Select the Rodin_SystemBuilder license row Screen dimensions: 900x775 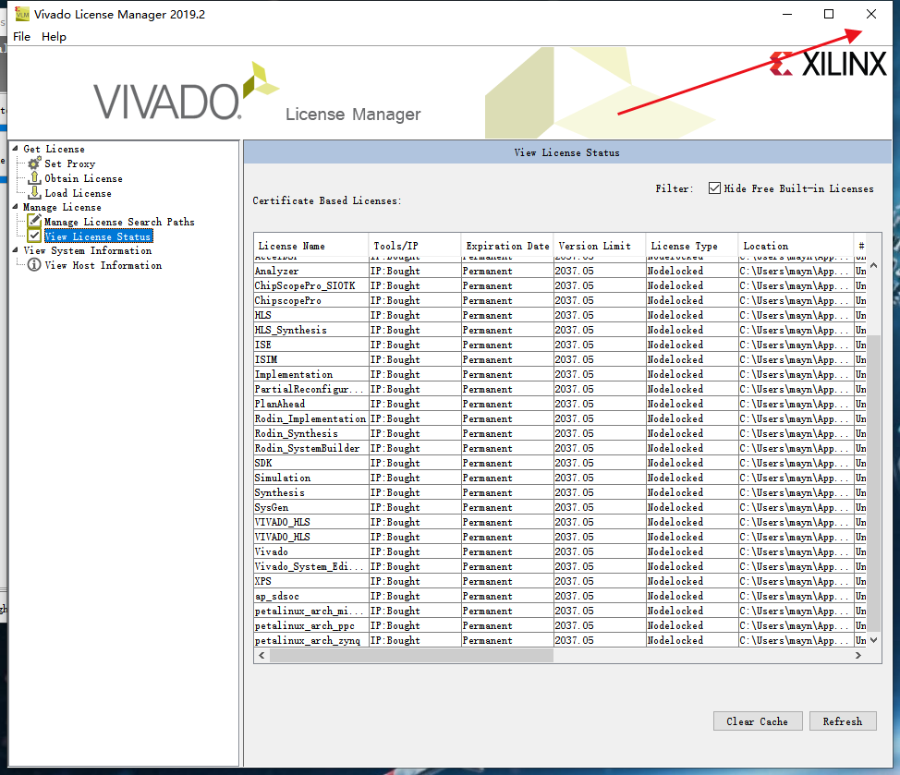pos(560,449)
